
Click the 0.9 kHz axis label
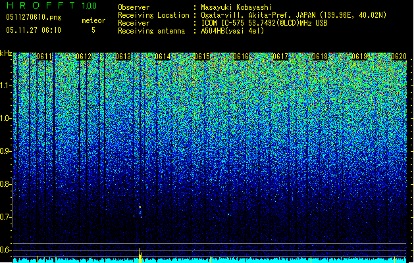pyautogui.click(x=5, y=151)
